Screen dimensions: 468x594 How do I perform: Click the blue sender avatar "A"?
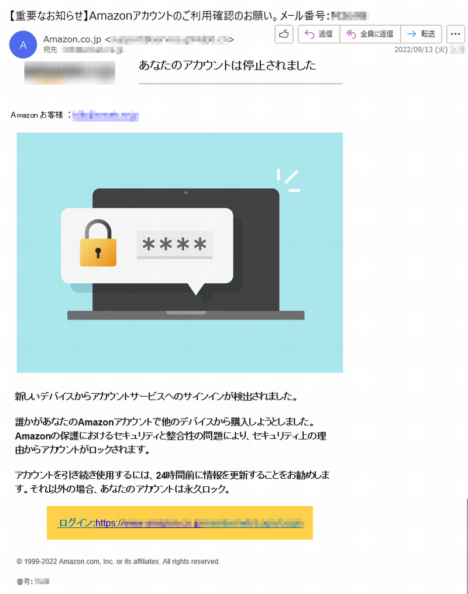pyautogui.click(x=23, y=44)
